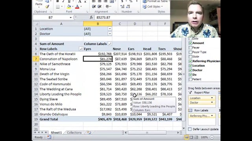The width and height of the screenshot is (252, 141).
Task: Click the formula bar value field
Action: point(132,17)
